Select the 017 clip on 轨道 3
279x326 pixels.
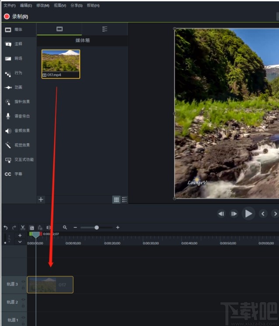click(50, 285)
